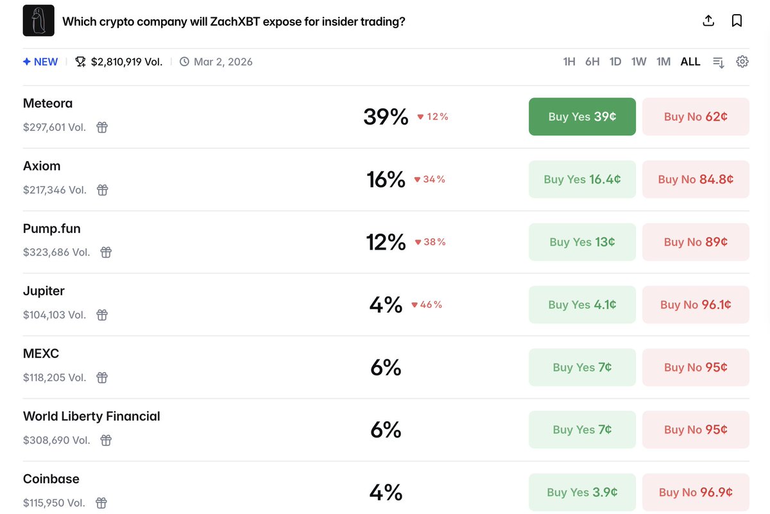The image size is (770, 514).
Task: Click the trophy icon beside total volume
Action: [80, 62]
